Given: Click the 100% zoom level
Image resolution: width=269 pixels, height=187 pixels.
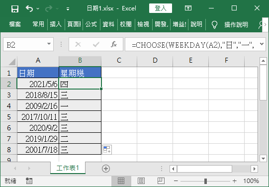Looking at the screenshot, I should (x=251, y=181).
